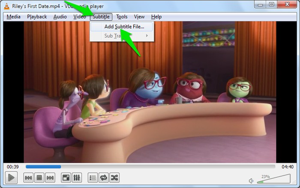Seek in the video progress bar

click(150, 167)
